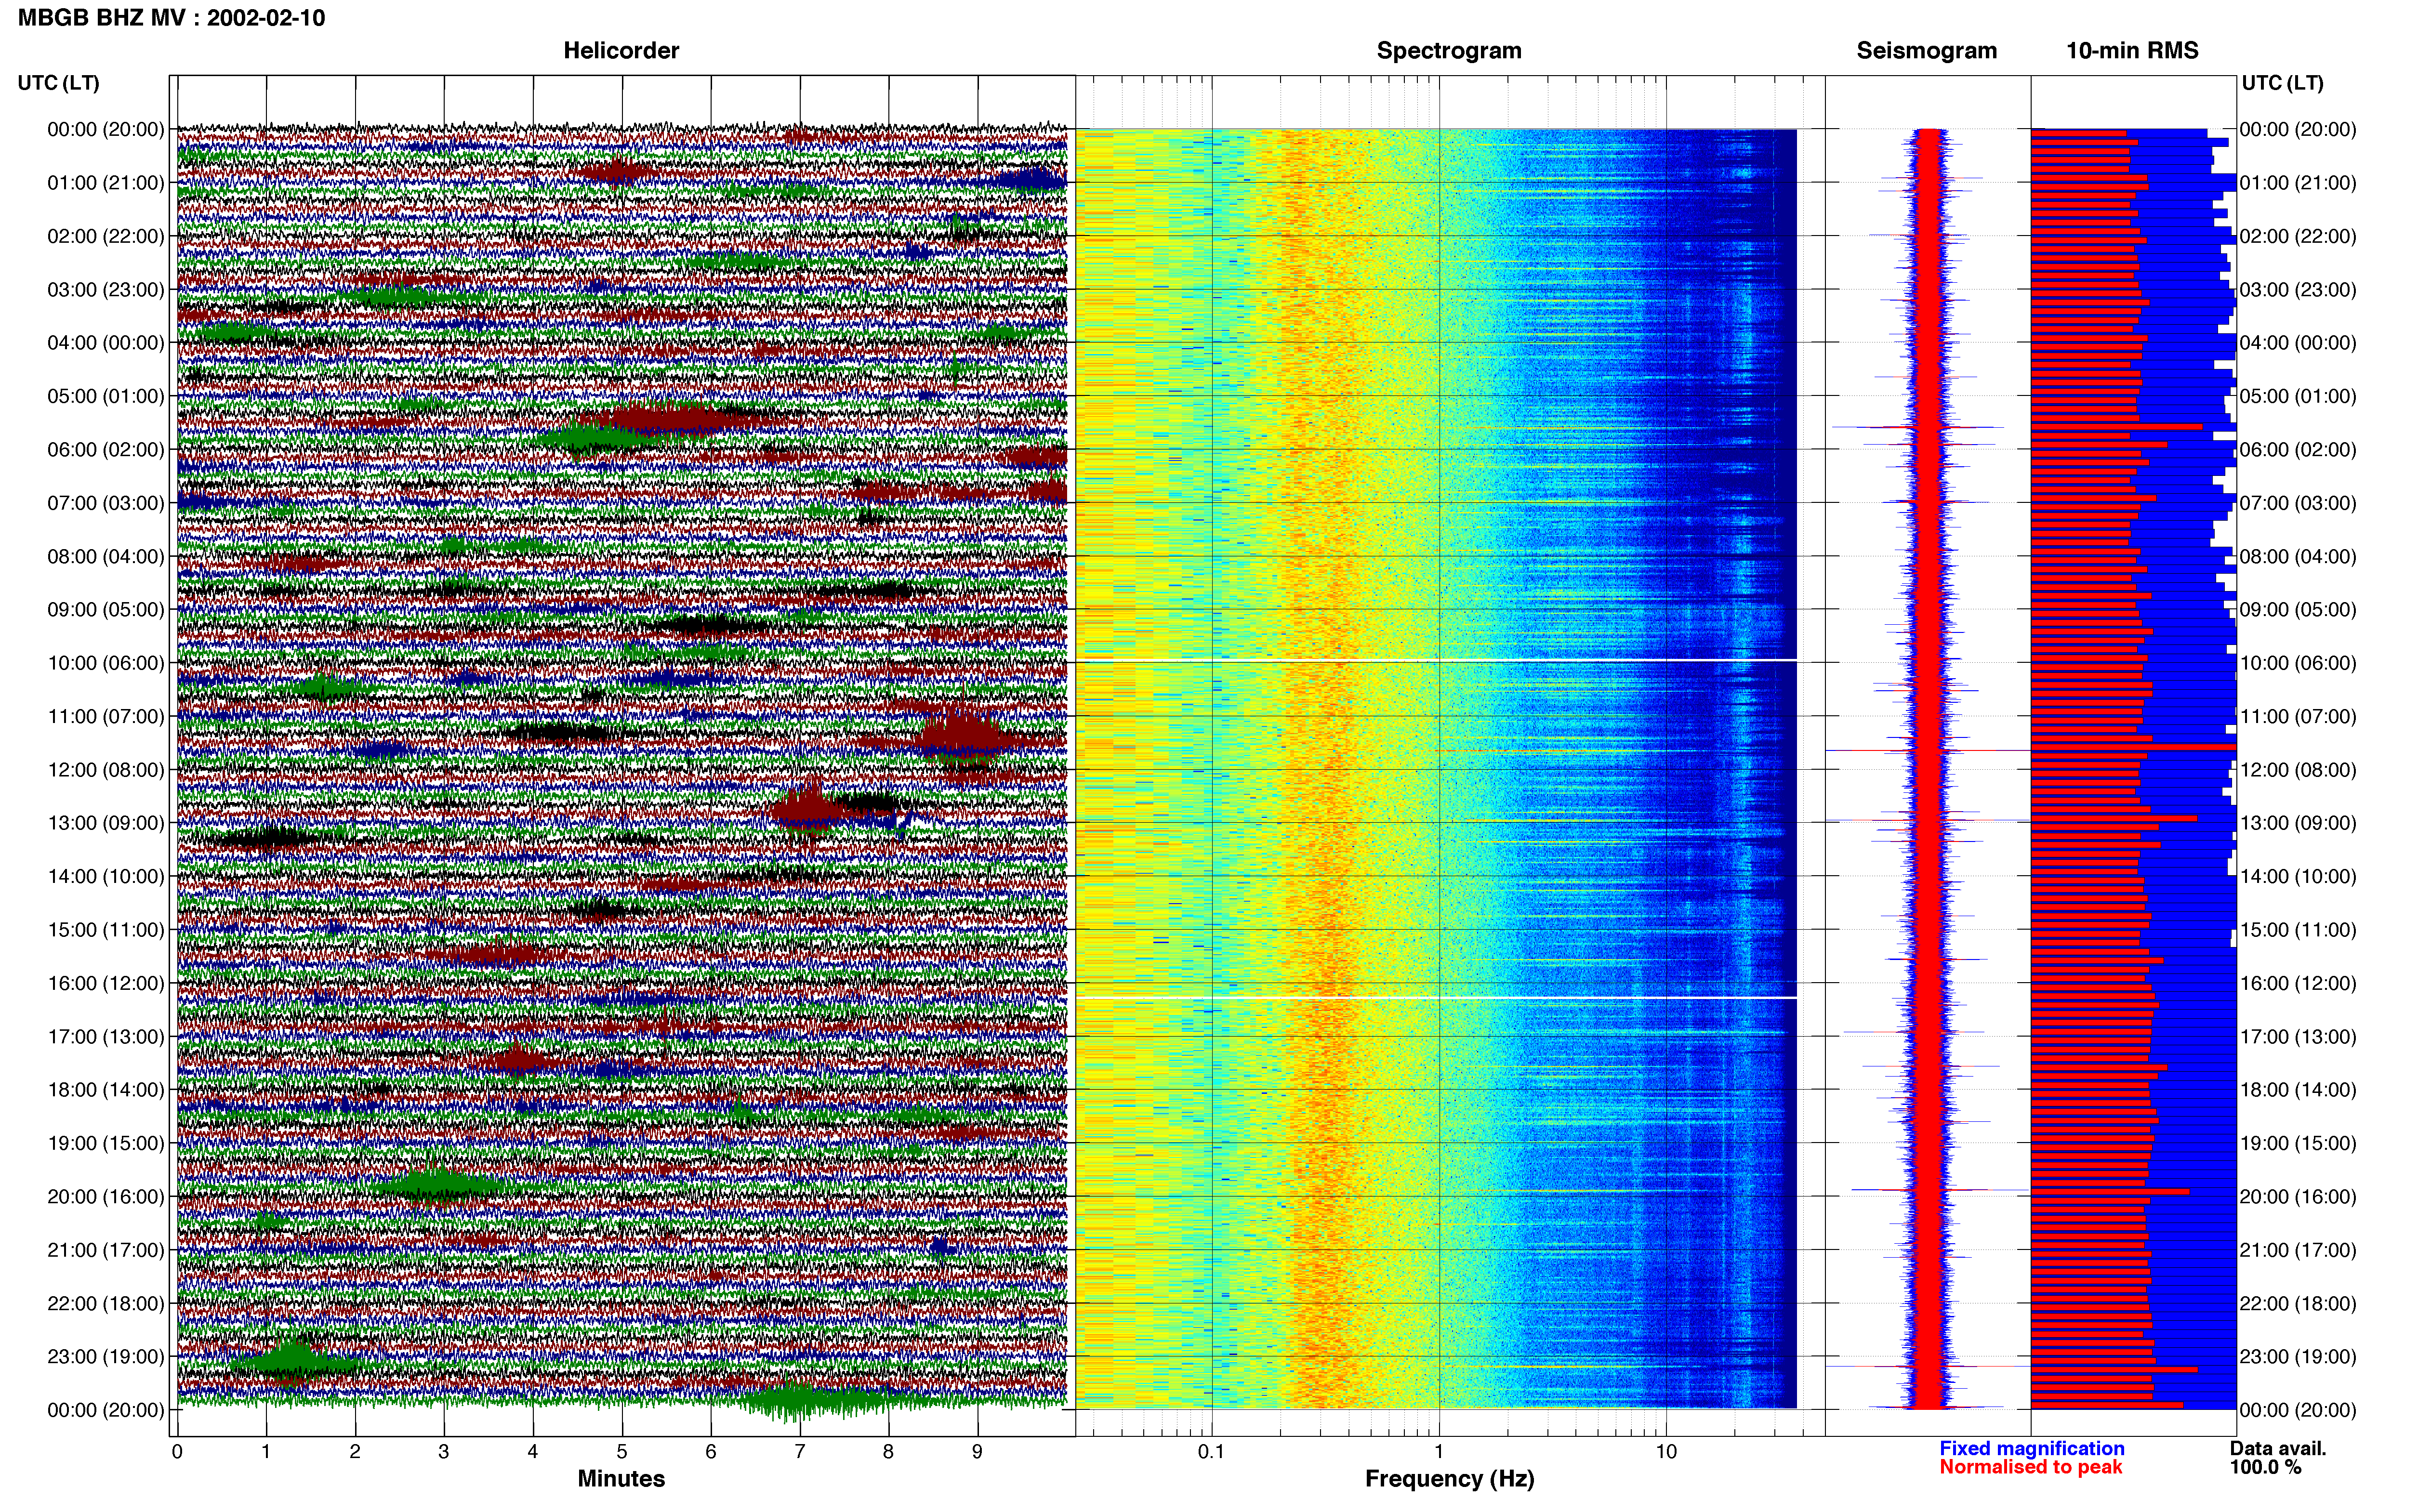
Task: Click the long red RMS bar near 11:30
Action: [x=2133, y=747]
